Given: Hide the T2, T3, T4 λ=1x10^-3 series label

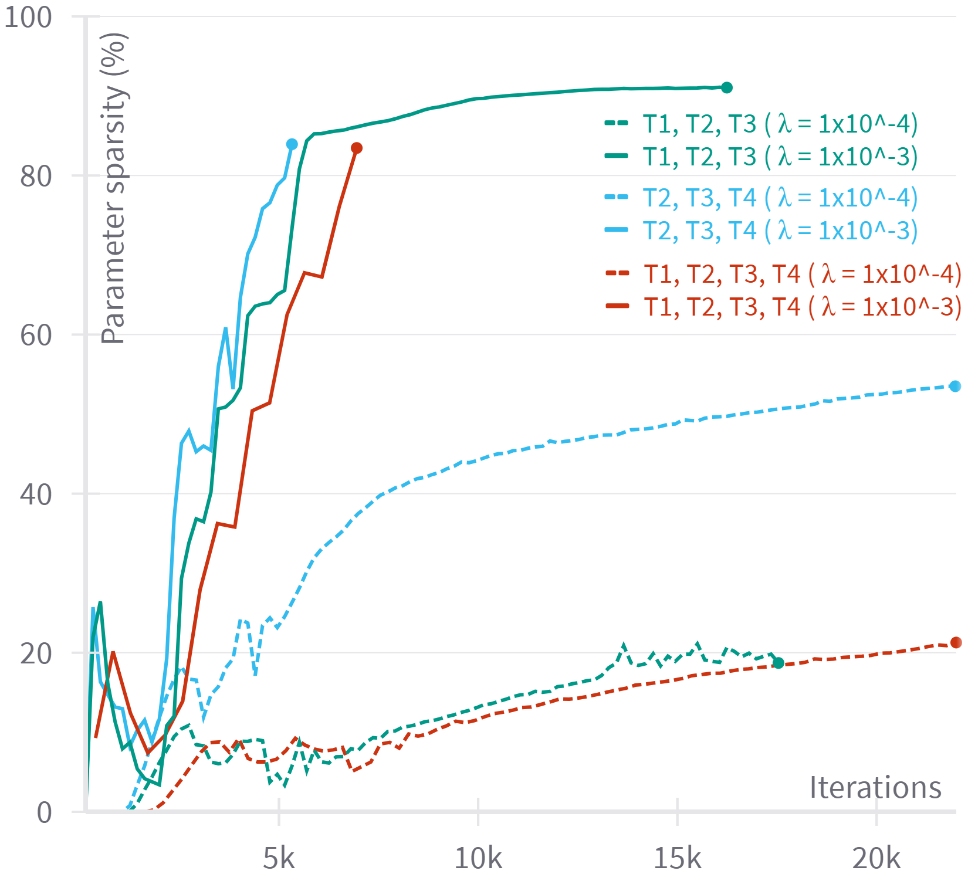Looking at the screenshot, I should 780,231.
